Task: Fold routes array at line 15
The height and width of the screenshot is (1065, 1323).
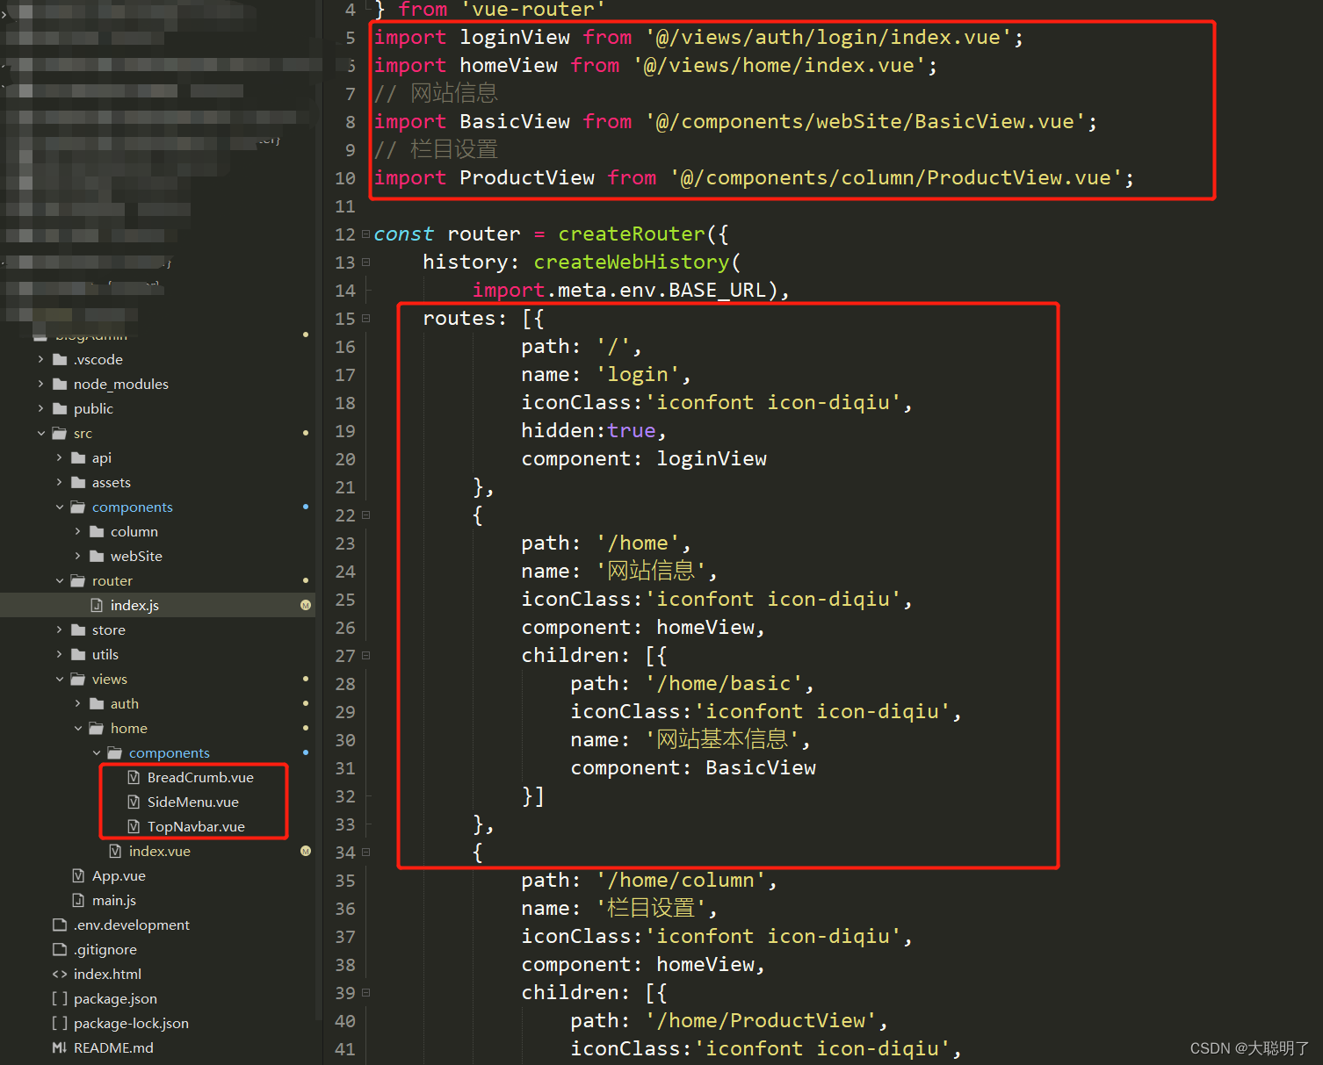Action: coord(365,319)
